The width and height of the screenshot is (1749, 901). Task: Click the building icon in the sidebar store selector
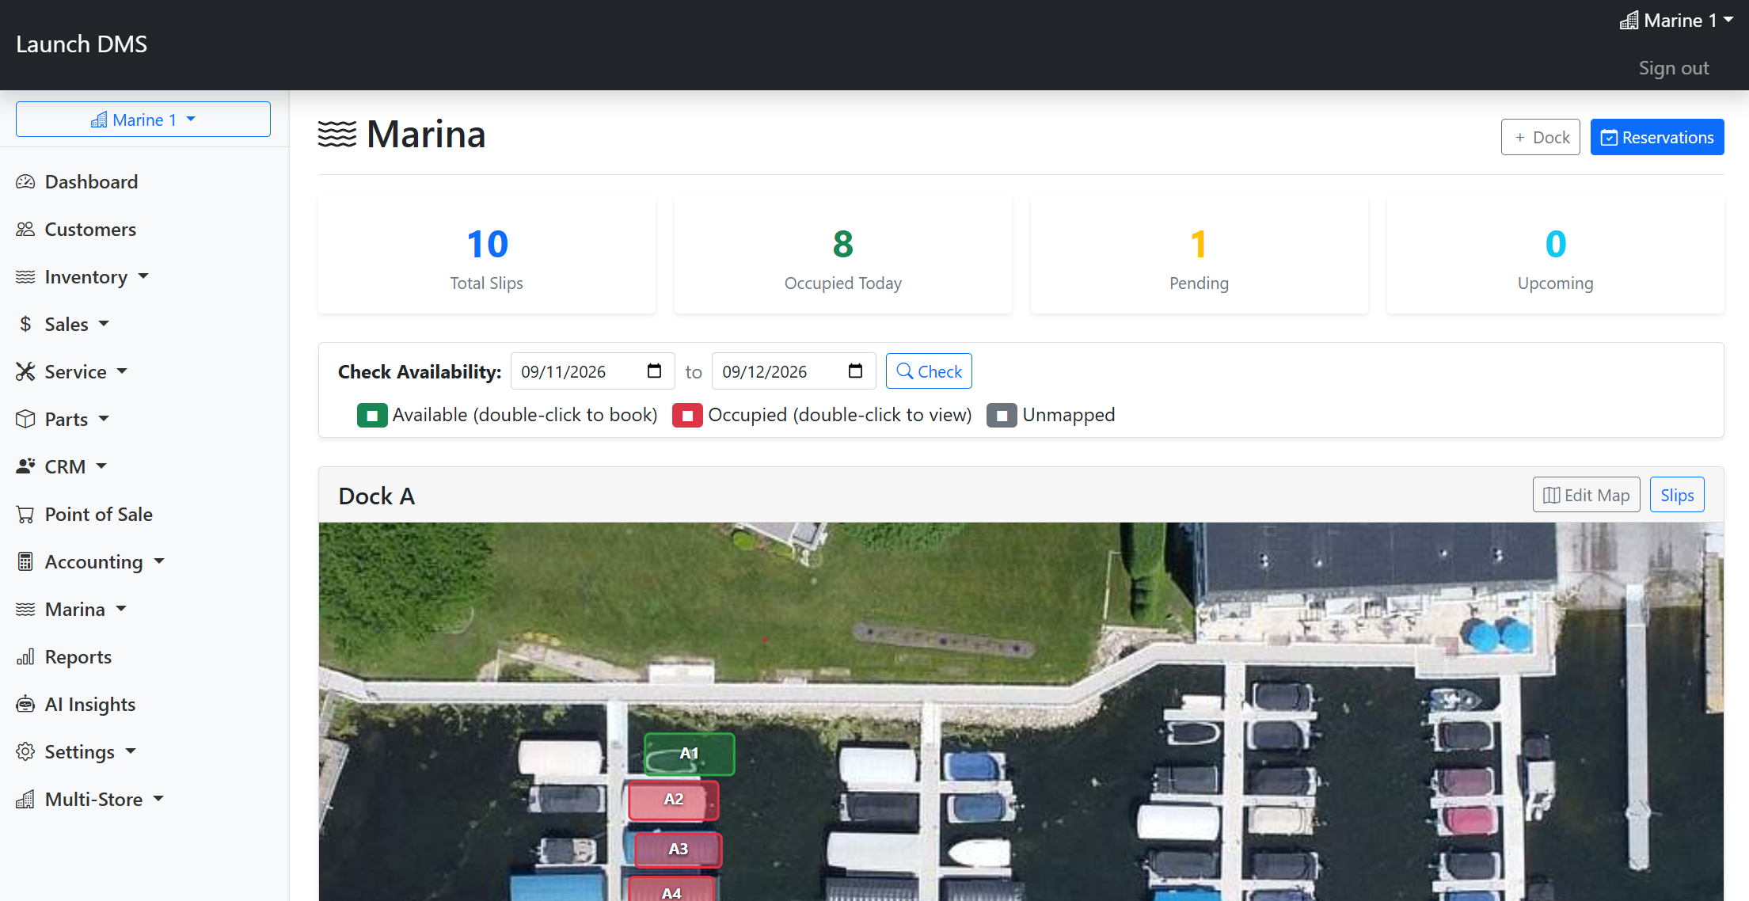point(99,120)
